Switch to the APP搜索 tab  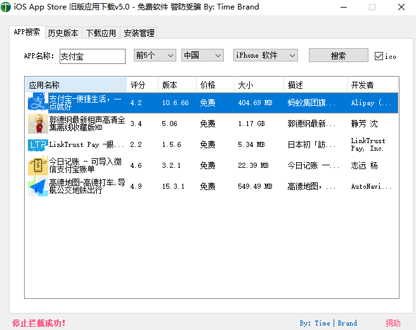(27, 32)
